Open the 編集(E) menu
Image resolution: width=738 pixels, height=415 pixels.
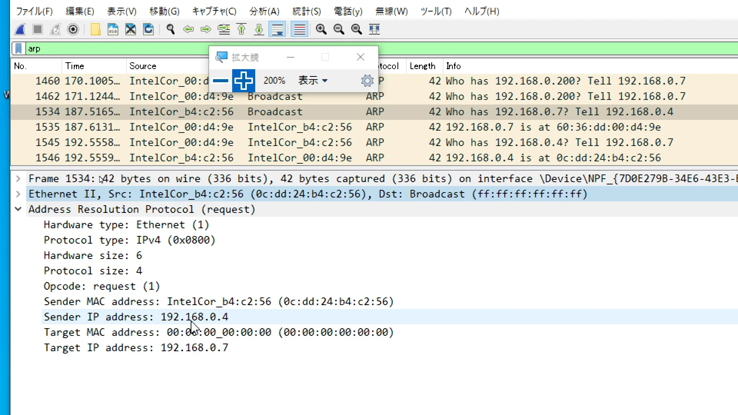(80, 11)
